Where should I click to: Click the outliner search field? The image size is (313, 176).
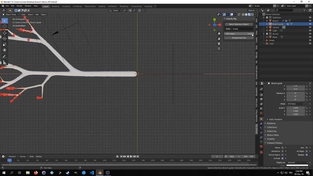pos(284,10)
